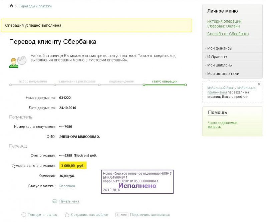Expand Избранное menu section

232,57
